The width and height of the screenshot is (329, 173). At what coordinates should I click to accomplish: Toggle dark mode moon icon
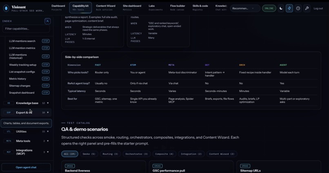pyautogui.click(x=281, y=9)
